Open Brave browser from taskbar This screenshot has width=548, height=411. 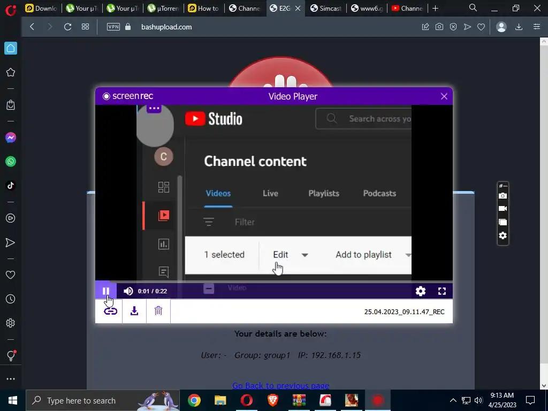pyautogui.click(x=273, y=400)
